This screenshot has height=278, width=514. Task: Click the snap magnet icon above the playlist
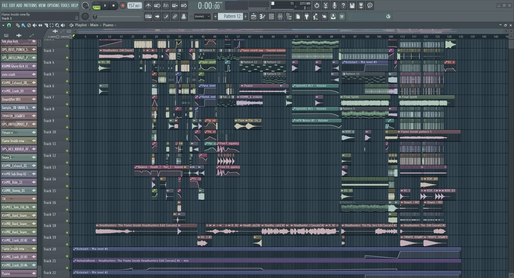click(x=9, y=25)
